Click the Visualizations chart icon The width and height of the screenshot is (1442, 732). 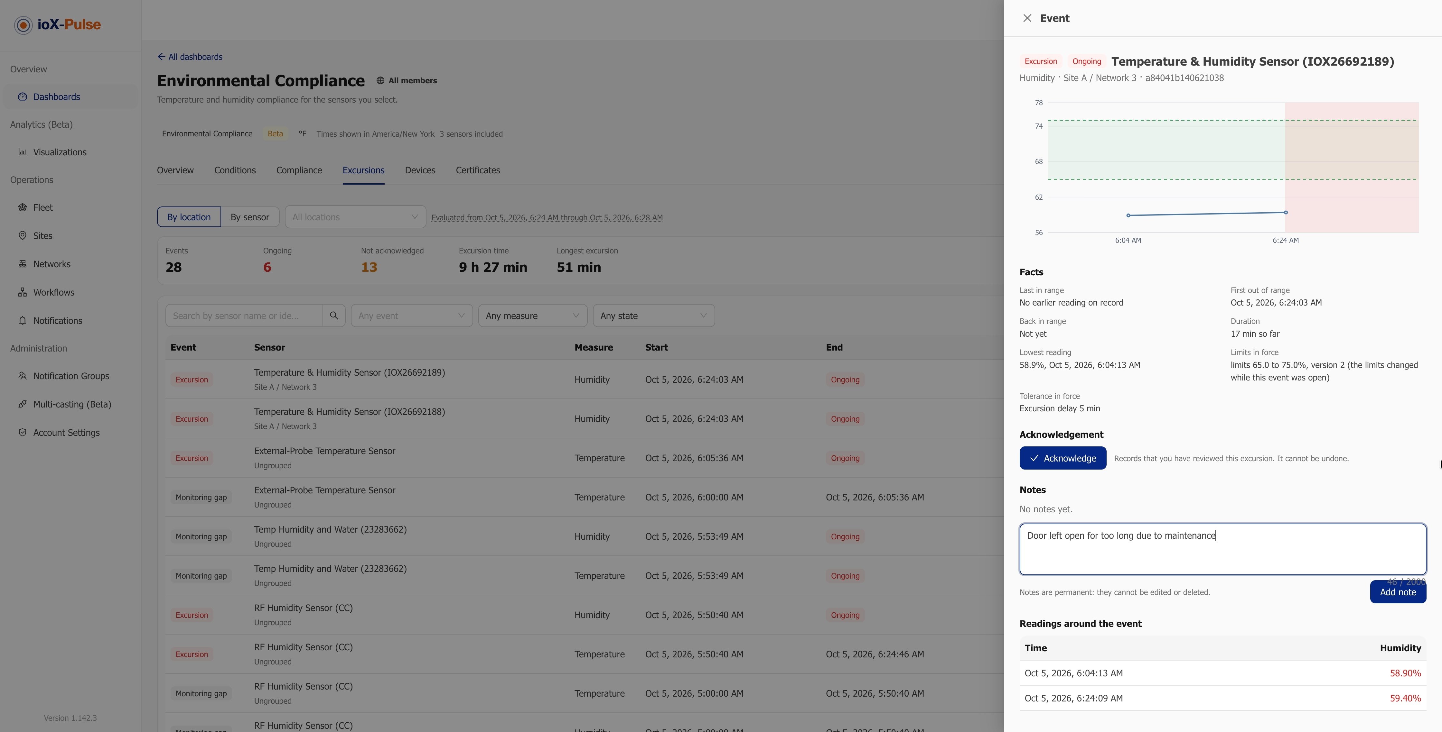pos(23,152)
